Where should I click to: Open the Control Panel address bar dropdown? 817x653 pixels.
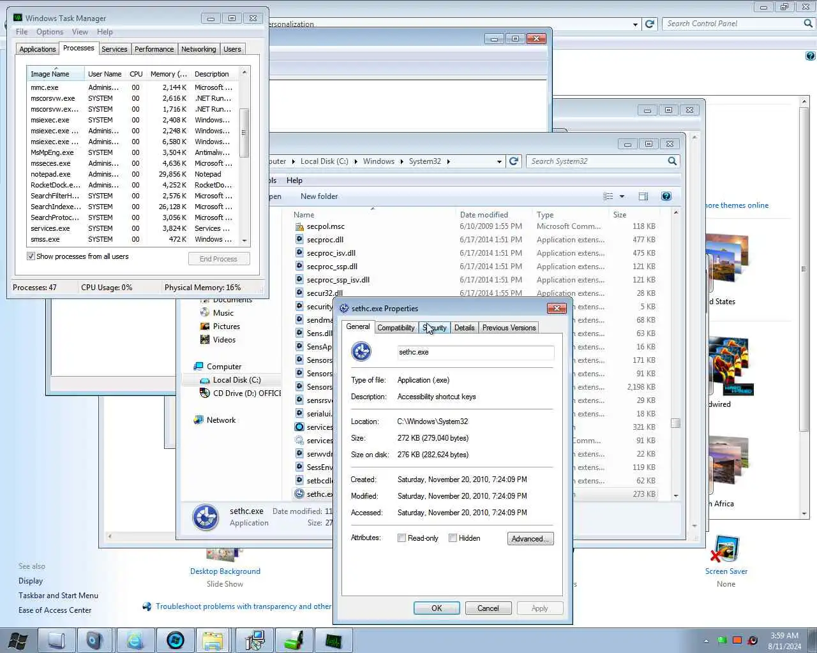(635, 24)
